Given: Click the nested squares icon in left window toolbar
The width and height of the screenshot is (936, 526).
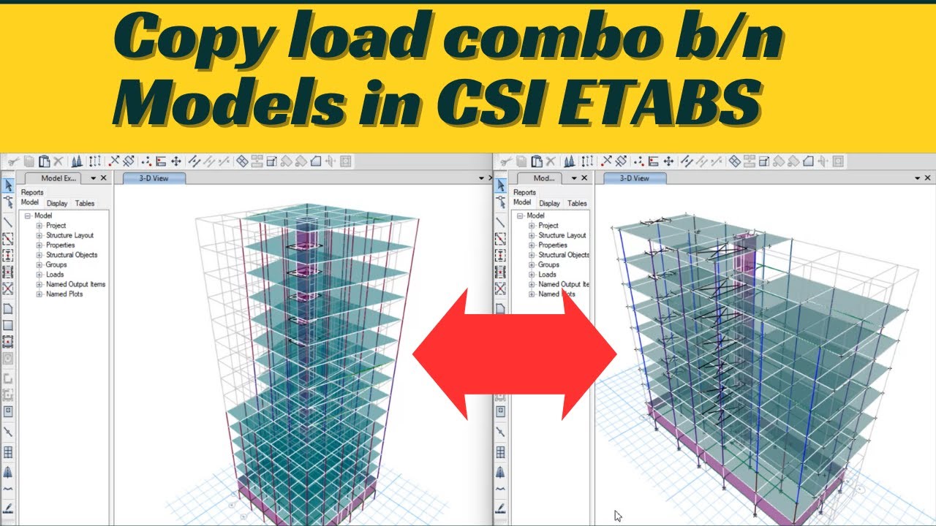Looking at the screenshot, I should point(345,161).
